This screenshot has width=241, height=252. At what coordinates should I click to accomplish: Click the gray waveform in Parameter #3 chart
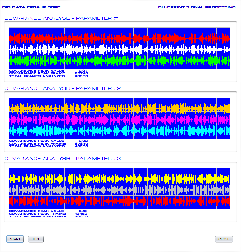(x=120, y=190)
